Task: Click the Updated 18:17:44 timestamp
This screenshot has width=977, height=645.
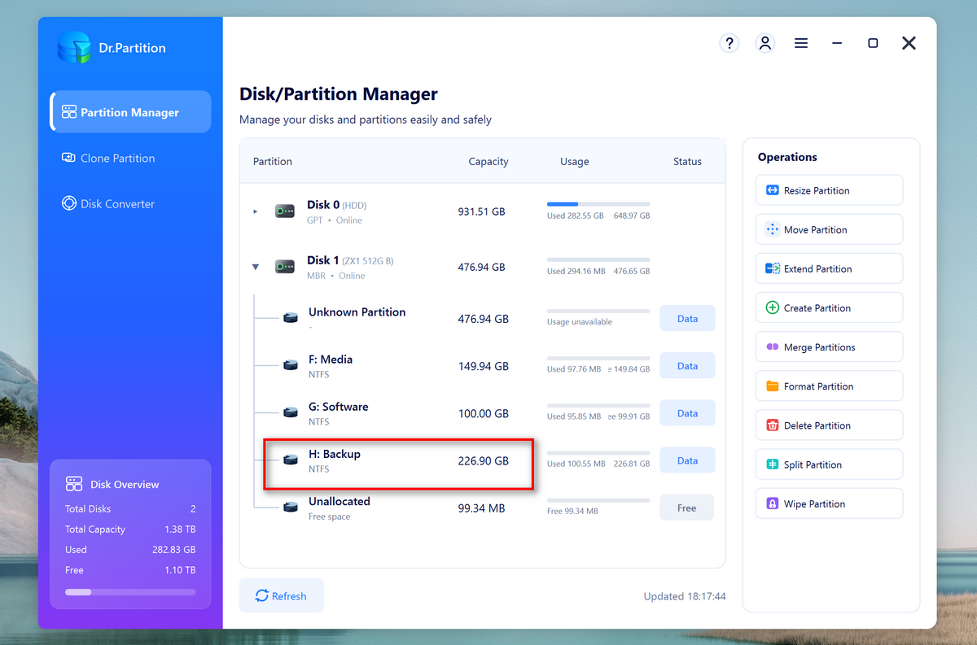Action: pyautogui.click(x=685, y=596)
